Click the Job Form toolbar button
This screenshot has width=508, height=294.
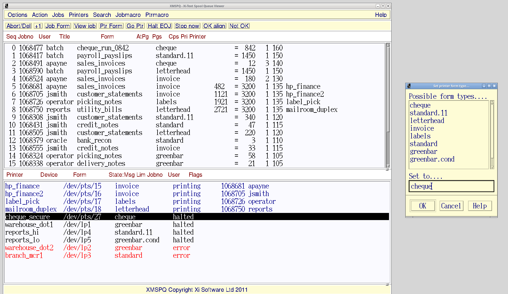[58, 26]
